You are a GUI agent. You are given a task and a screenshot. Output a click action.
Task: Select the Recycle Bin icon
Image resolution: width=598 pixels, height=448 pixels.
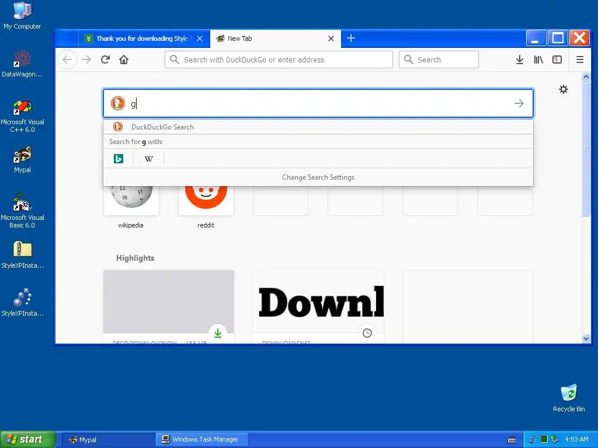(569, 398)
